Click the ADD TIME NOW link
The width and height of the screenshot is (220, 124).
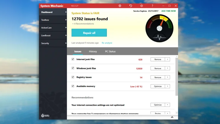(169, 11)
